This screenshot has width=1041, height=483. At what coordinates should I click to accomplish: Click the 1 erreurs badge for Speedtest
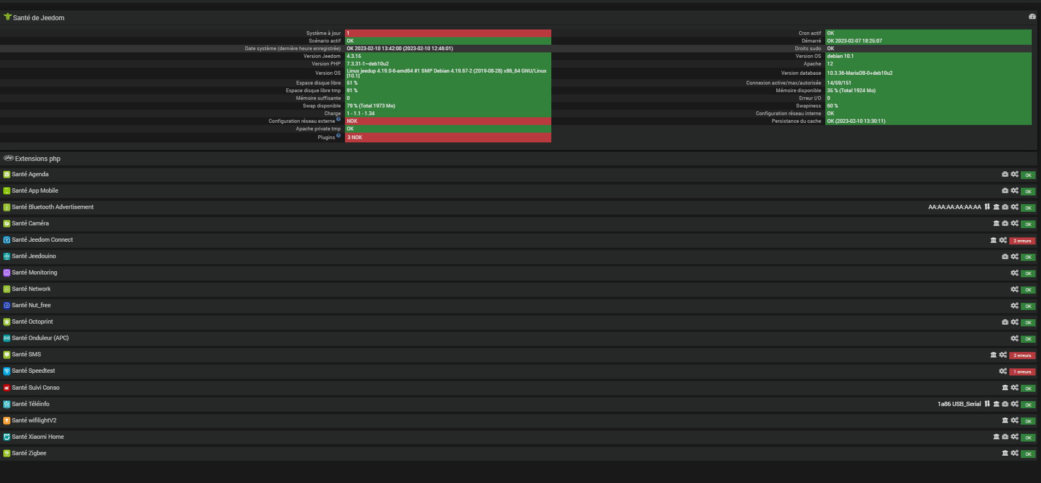coord(1022,372)
